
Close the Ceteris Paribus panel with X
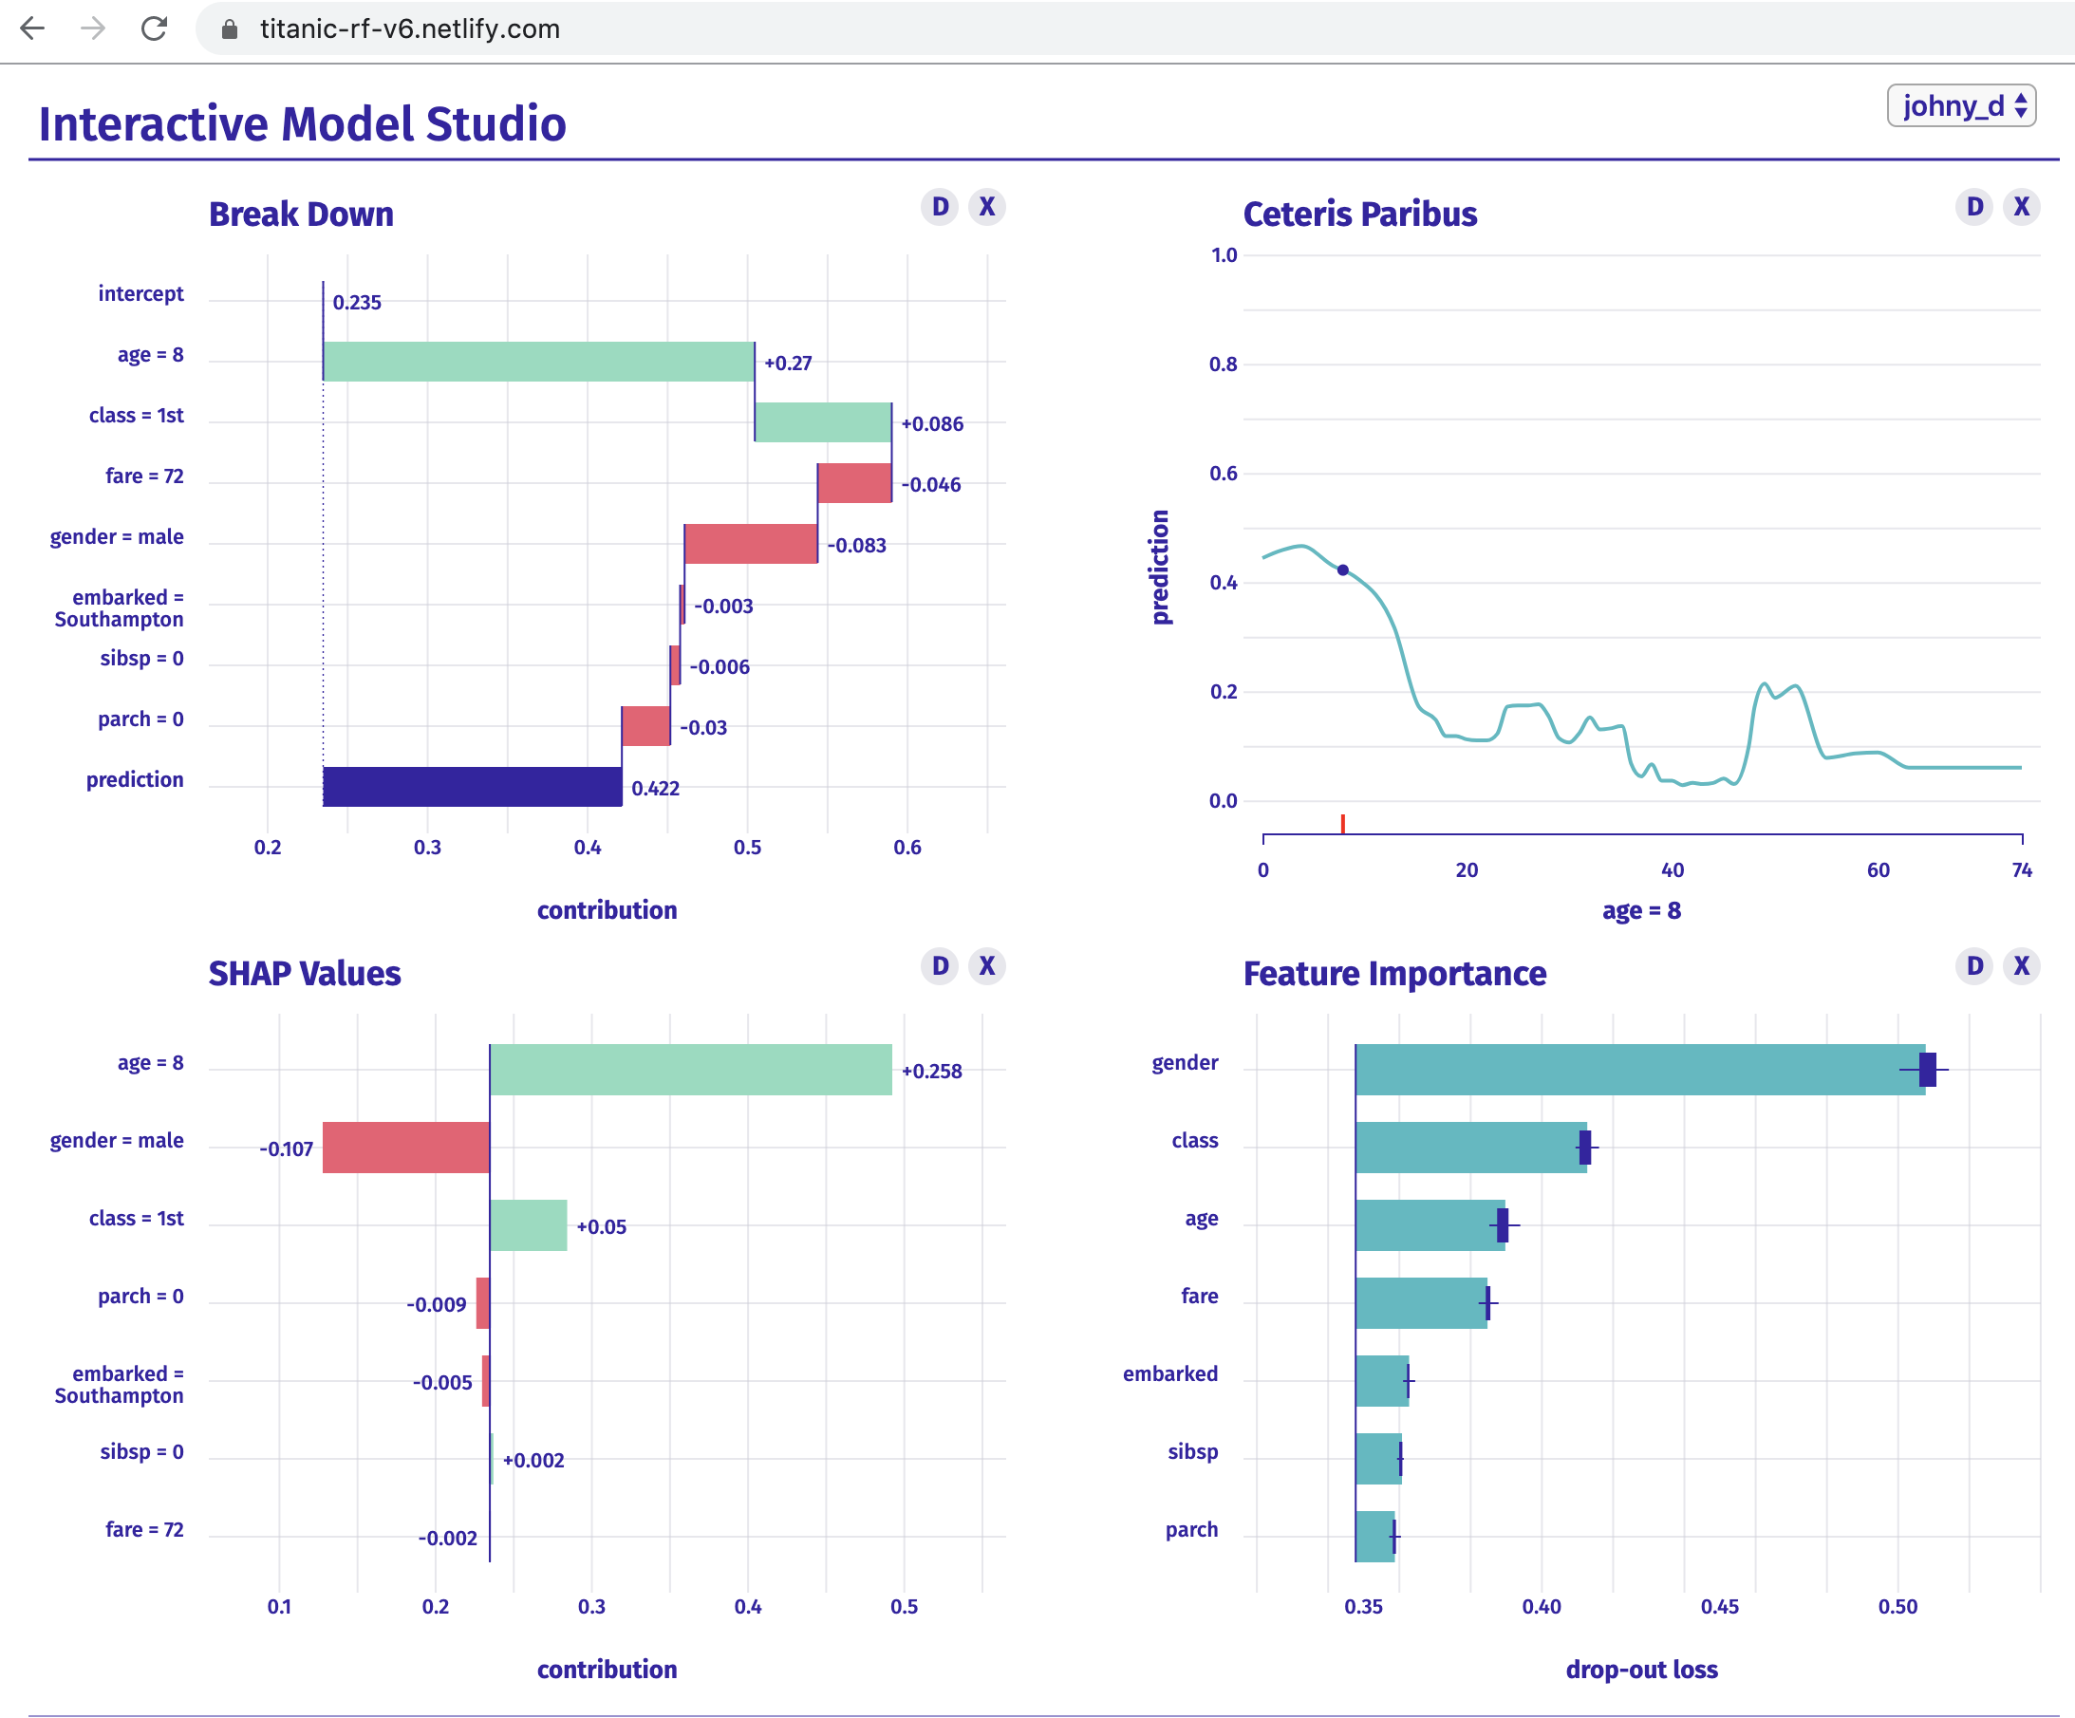tap(2021, 207)
